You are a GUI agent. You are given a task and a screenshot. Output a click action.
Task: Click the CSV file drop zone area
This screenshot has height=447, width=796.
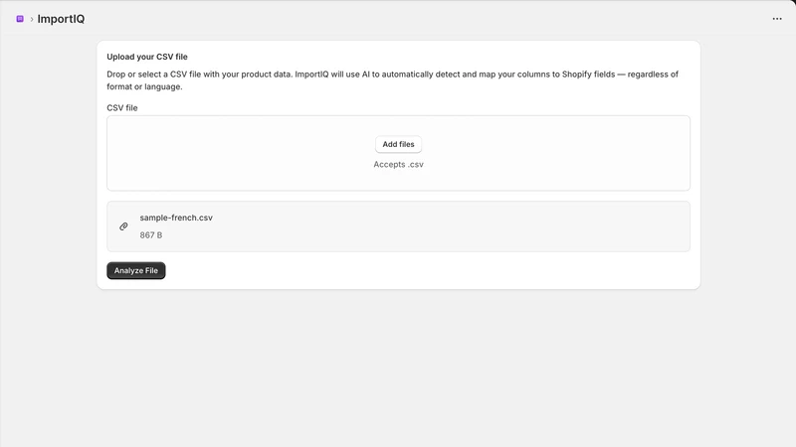point(398,153)
